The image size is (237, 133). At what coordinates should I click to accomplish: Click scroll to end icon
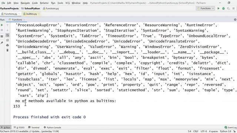tap(7, 40)
